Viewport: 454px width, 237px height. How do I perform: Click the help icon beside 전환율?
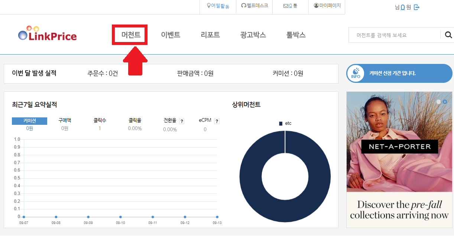click(x=182, y=121)
